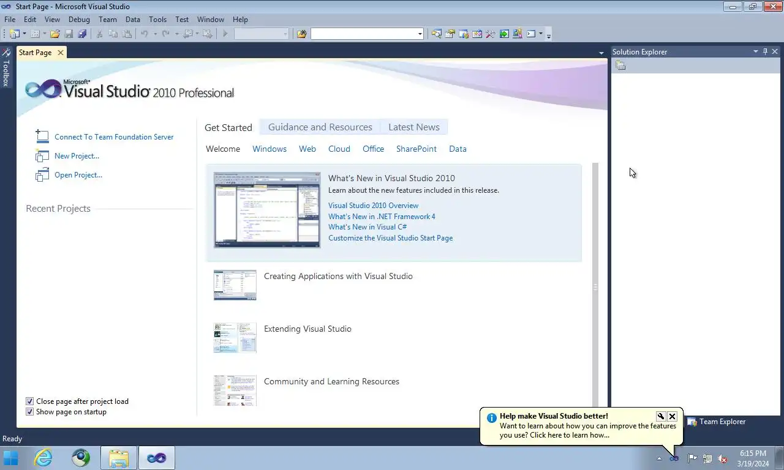Click the Redo arrow icon
784x470 pixels.
[165, 34]
